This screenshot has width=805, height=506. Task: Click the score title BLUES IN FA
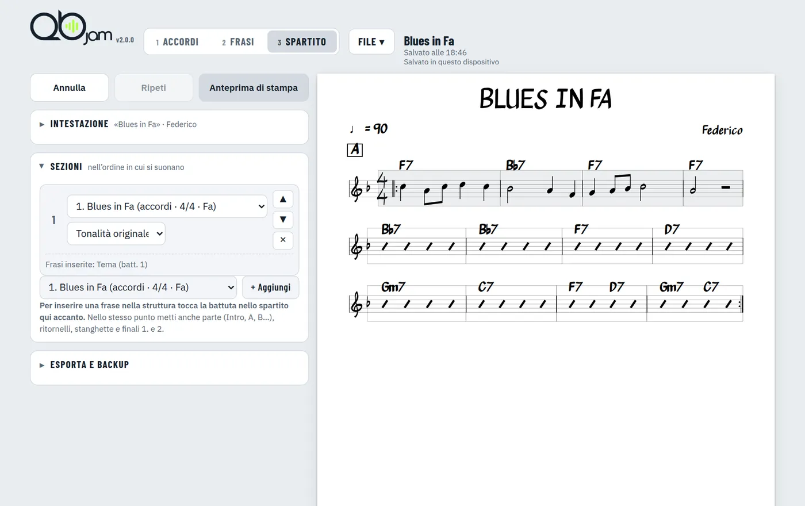[x=546, y=98]
